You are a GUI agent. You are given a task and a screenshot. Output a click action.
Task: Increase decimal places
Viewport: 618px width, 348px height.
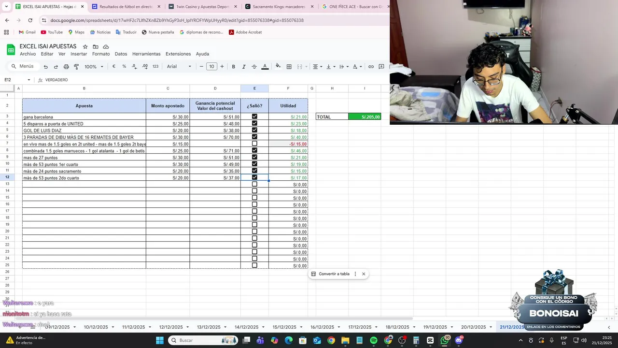point(145,67)
